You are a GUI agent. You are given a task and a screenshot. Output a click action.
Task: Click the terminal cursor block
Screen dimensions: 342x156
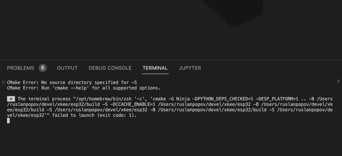(8, 121)
